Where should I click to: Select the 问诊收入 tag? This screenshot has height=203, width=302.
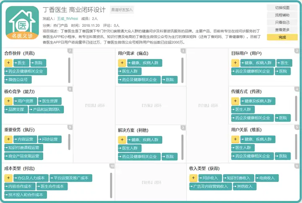click(x=210, y=178)
